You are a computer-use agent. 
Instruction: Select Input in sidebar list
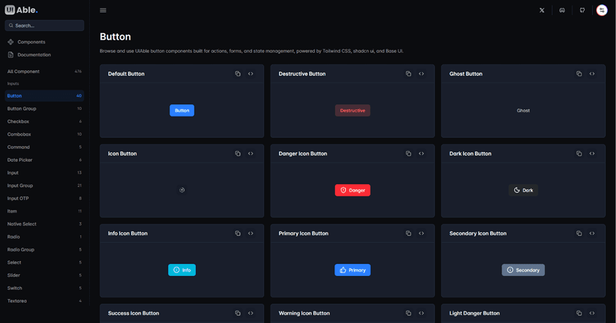pos(45,173)
